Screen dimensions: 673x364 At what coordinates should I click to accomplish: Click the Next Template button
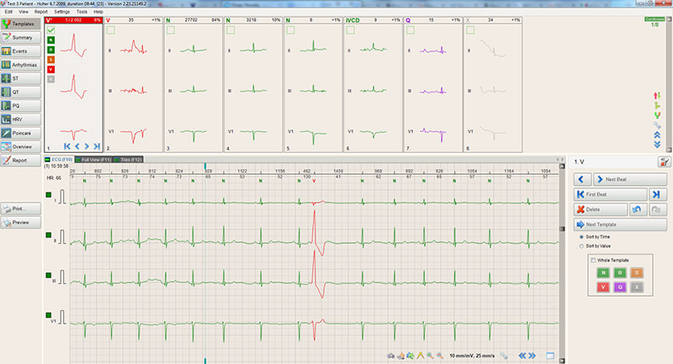coord(620,224)
